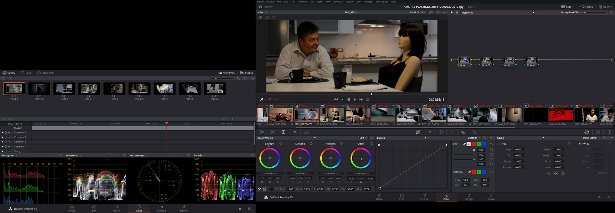Switch to Deliver page on right monitor
615x213 pixels.
pos(491,197)
